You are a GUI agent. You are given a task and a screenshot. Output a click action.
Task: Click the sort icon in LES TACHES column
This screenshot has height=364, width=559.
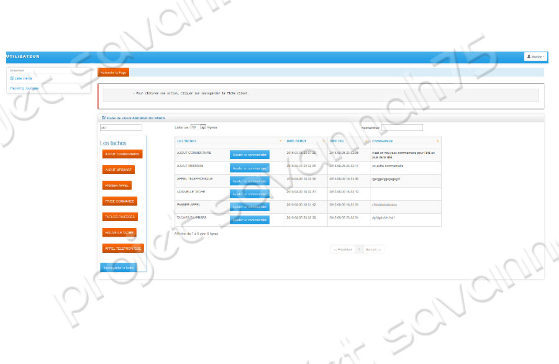(x=281, y=141)
